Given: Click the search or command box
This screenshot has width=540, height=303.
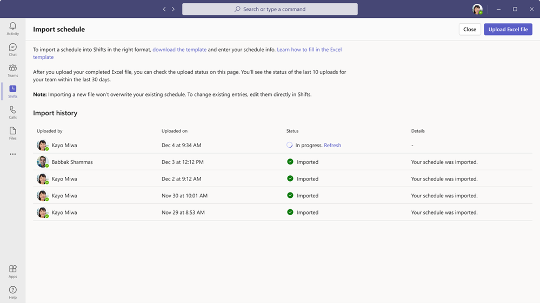Looking at the screenshot, I should (270, 9).
